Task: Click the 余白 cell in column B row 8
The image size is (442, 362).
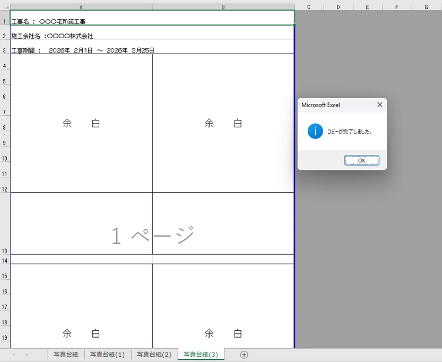Action: pos(223,123)
